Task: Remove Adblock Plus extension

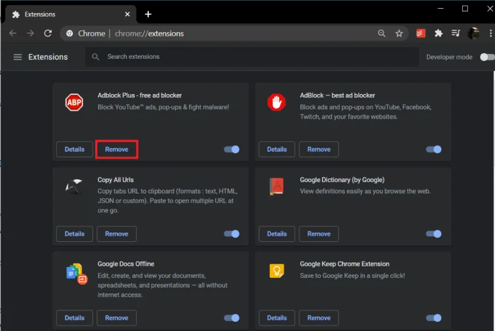Action: 116,149
